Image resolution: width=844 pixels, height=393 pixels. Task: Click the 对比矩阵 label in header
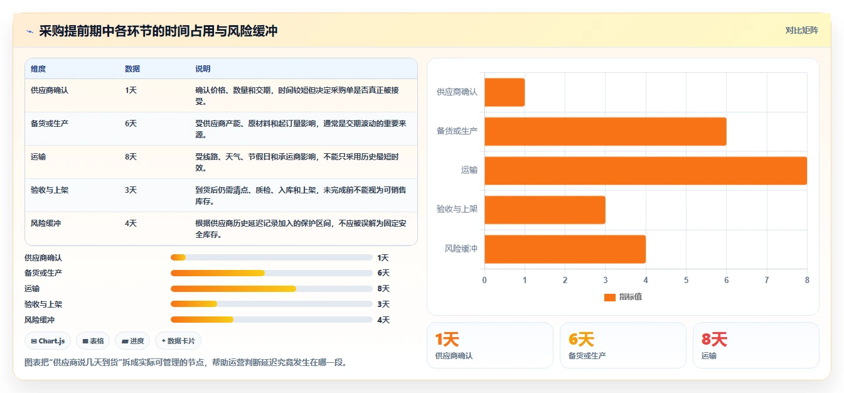coord(801,30)
